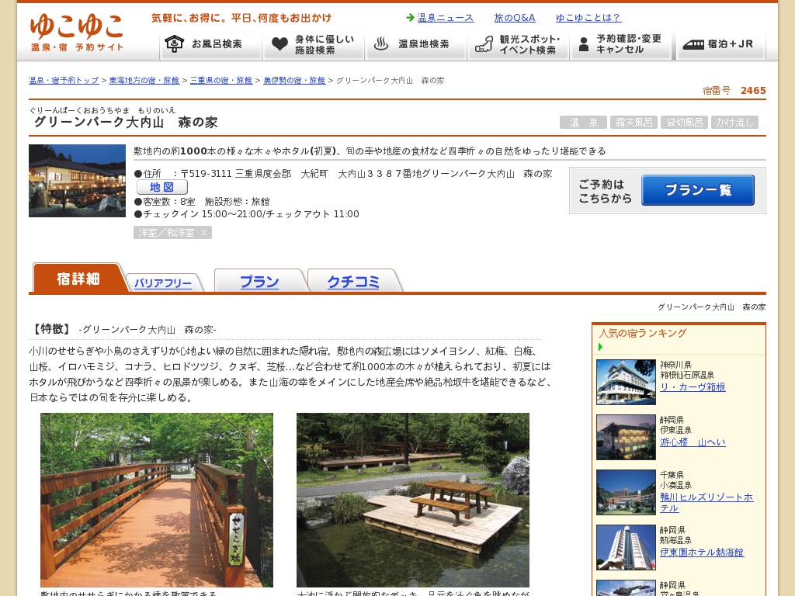
Task: Remove the 洋室/和洋室 tag with its x
Action: (204, 233)
